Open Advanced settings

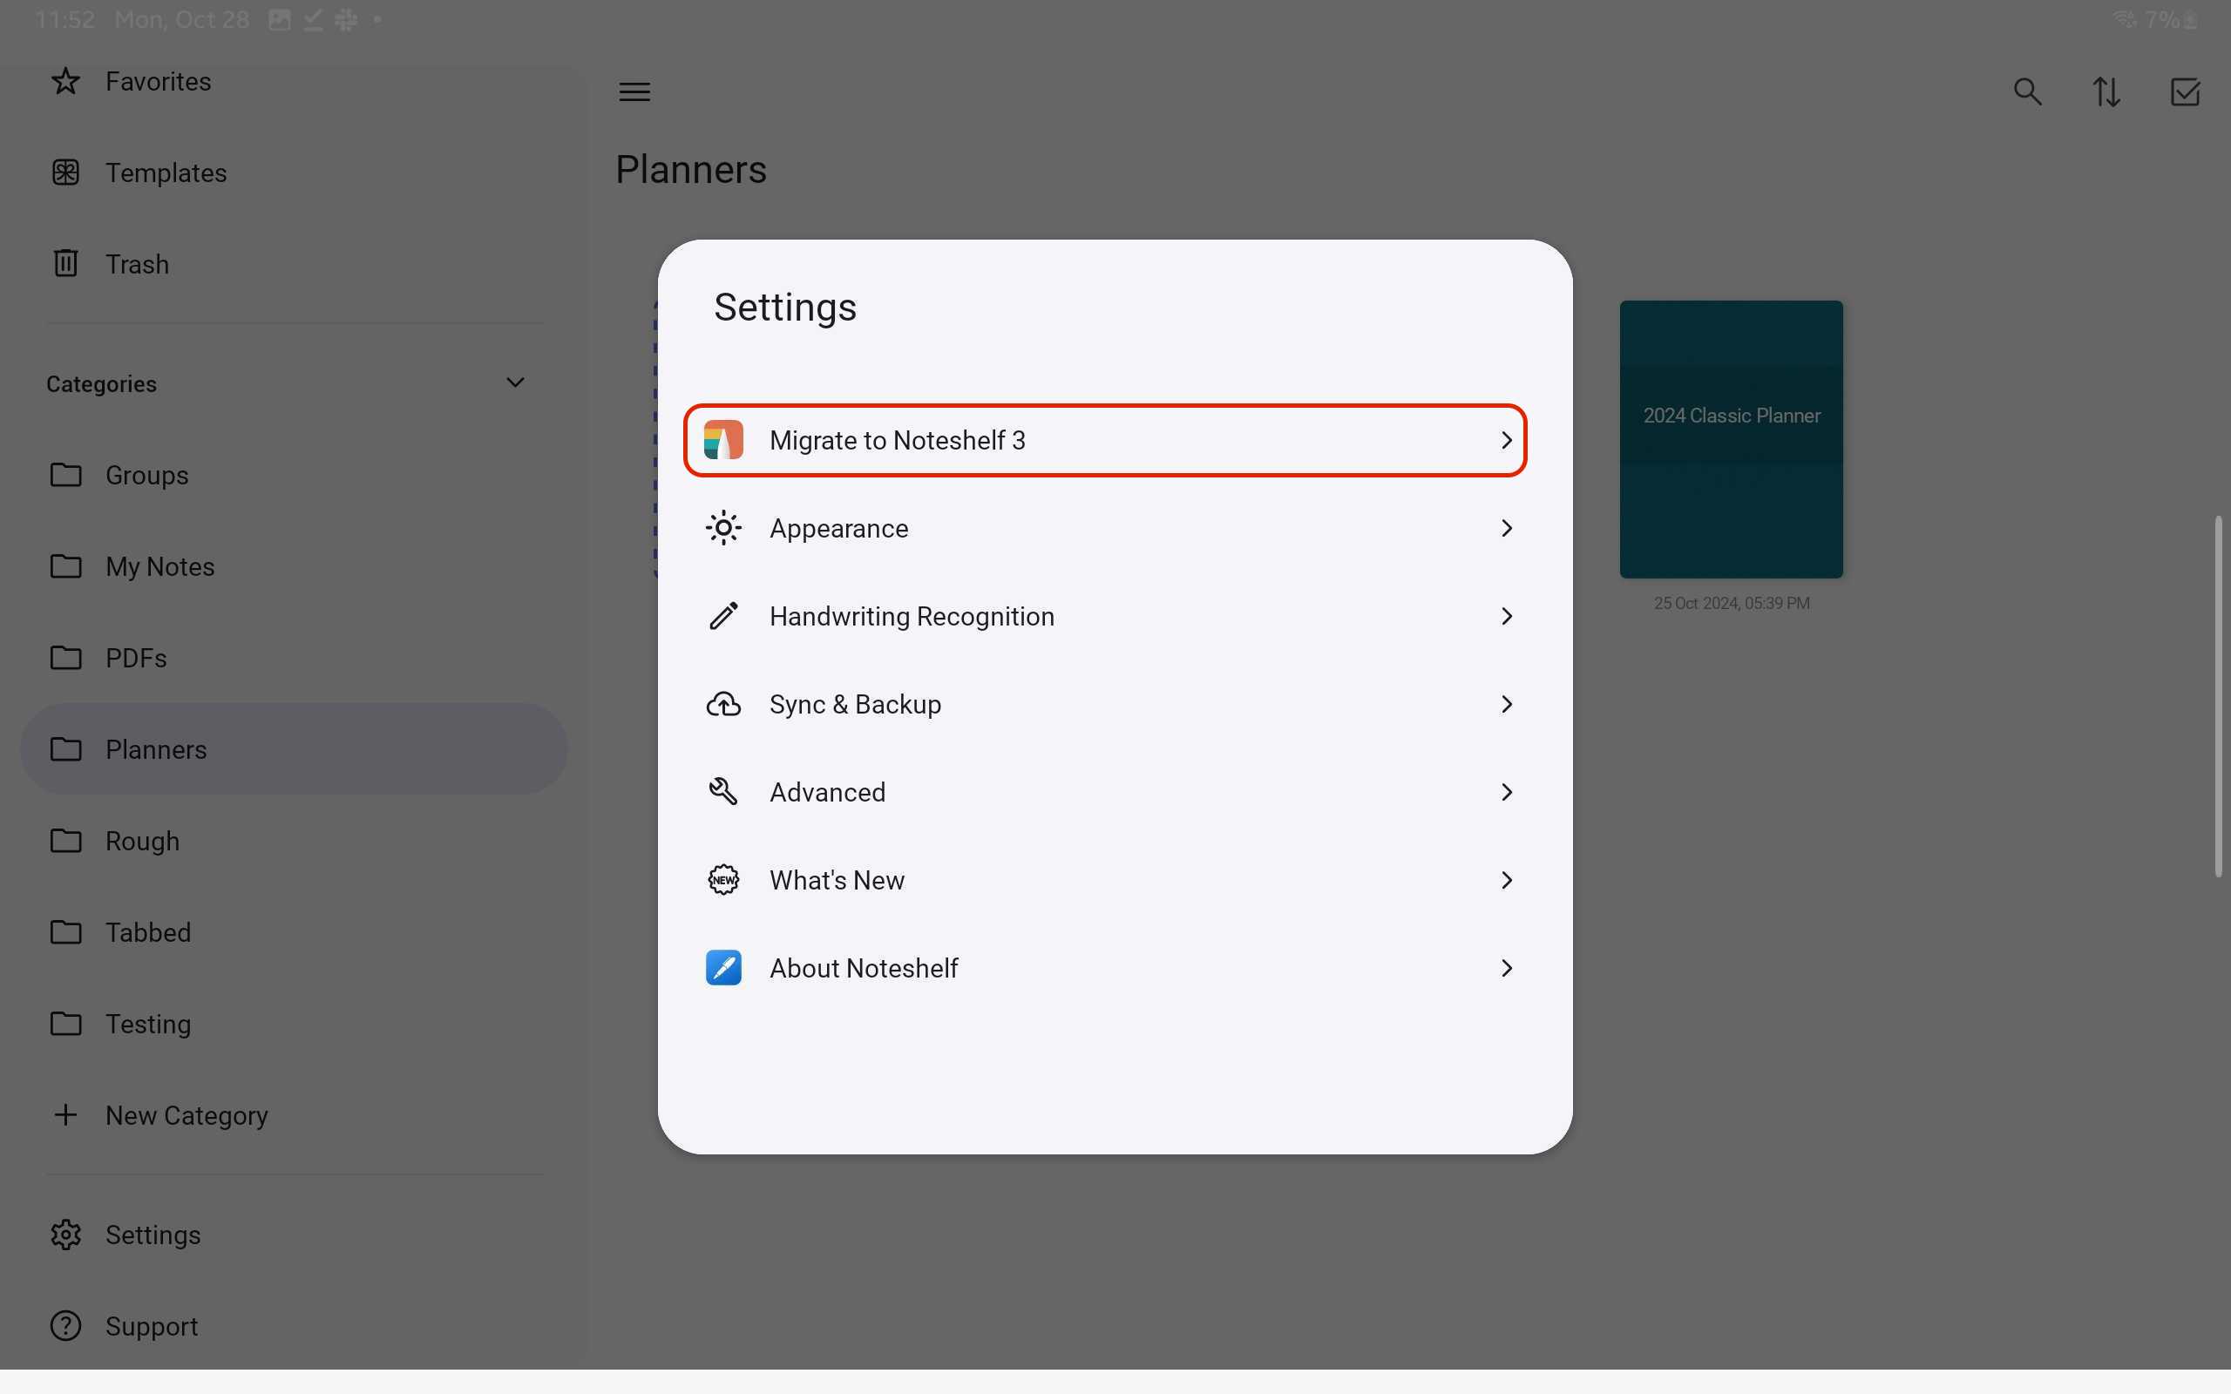pos(1104,792)
